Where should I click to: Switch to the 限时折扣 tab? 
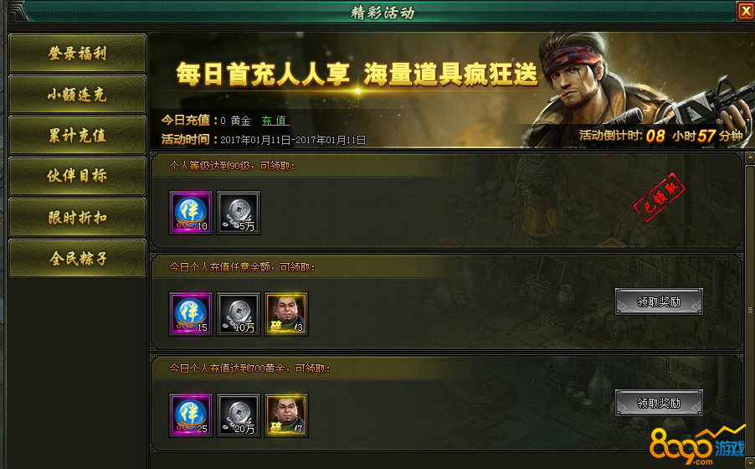(77, 218)
